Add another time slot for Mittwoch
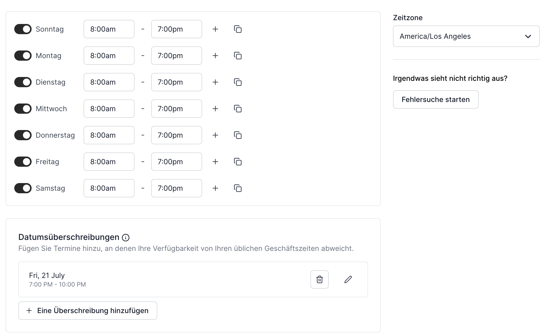550x334 pixels. click(215, 109)
